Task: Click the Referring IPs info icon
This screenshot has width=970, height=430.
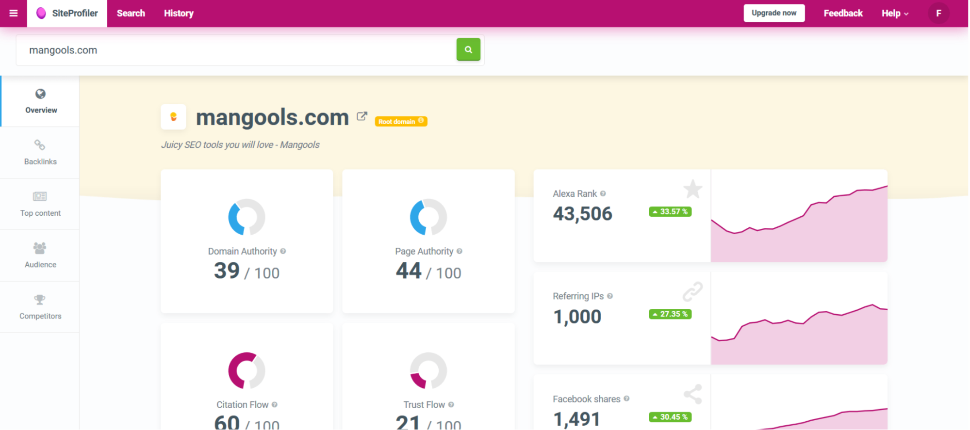Action: 610,296
